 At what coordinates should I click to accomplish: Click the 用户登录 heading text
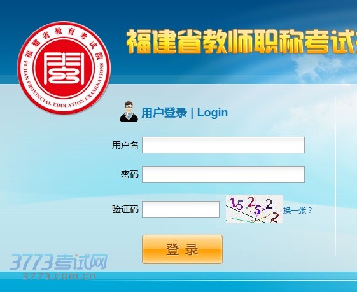click(164, 113)
